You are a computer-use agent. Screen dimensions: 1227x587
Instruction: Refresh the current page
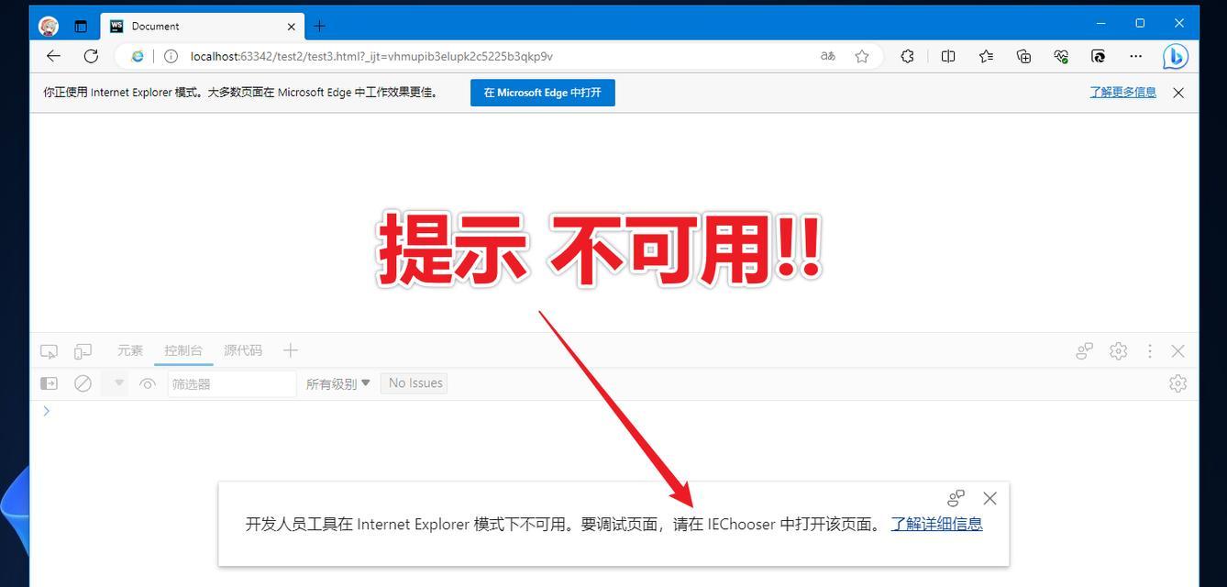click(x=91, y=56)
